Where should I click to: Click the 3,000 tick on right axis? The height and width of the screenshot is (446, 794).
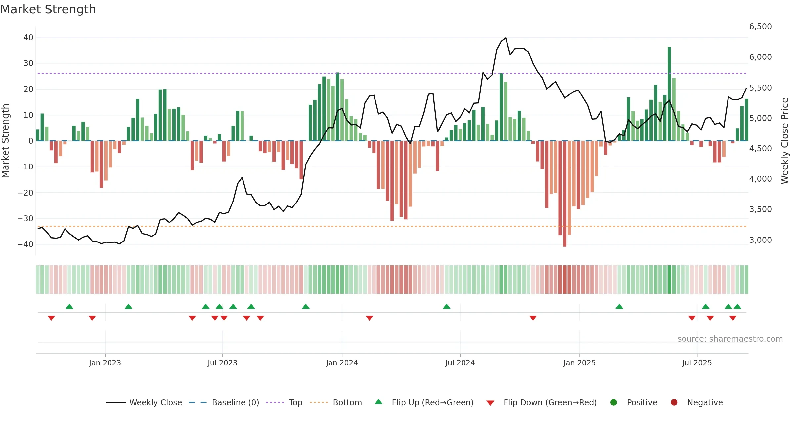click(760, 240)
